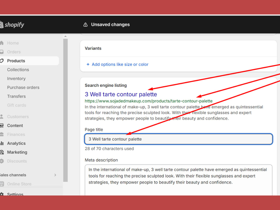The image size is (280, 210).
Task: Open Analytics section
Action: tap(16, 143)
